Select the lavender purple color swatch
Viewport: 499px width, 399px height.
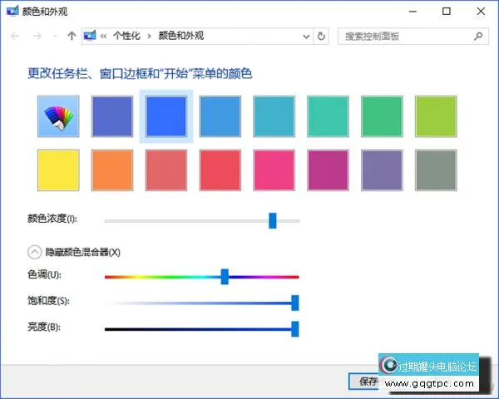tap(382, 170)
